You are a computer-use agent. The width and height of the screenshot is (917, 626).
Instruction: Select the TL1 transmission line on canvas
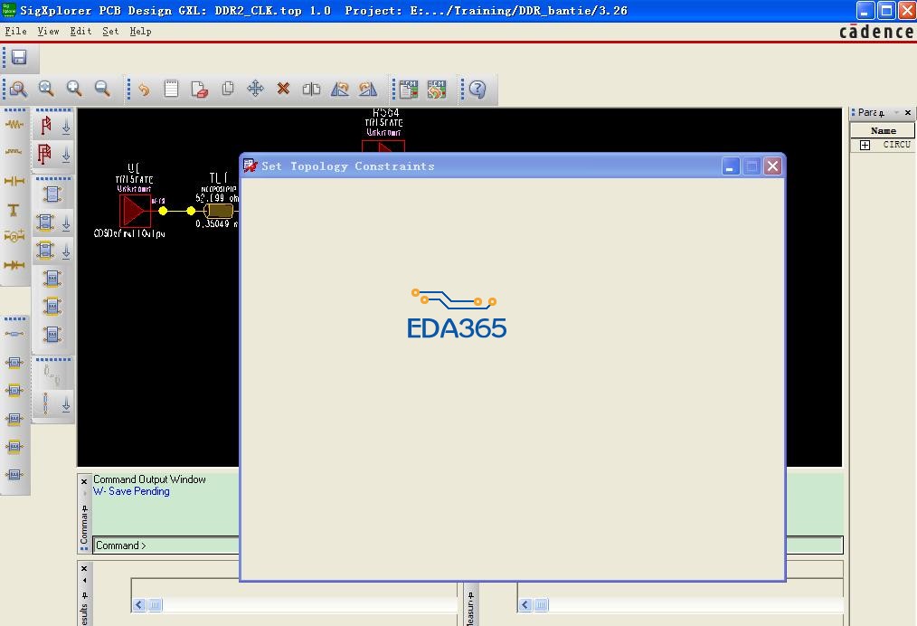219,211
